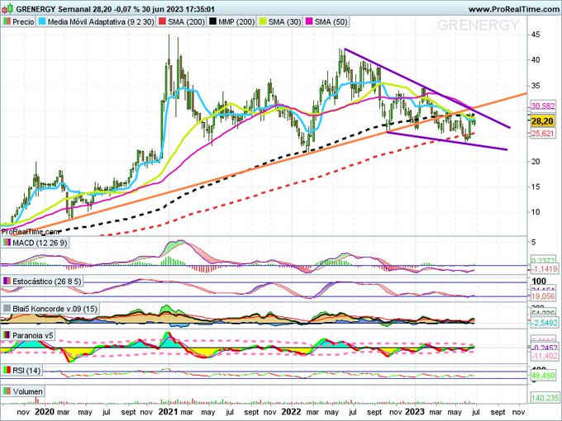Image resolution: width=562 pixels, height=421 pixels.
Task: Open the MMP (200) indicator label
Action: coord(236,21)
